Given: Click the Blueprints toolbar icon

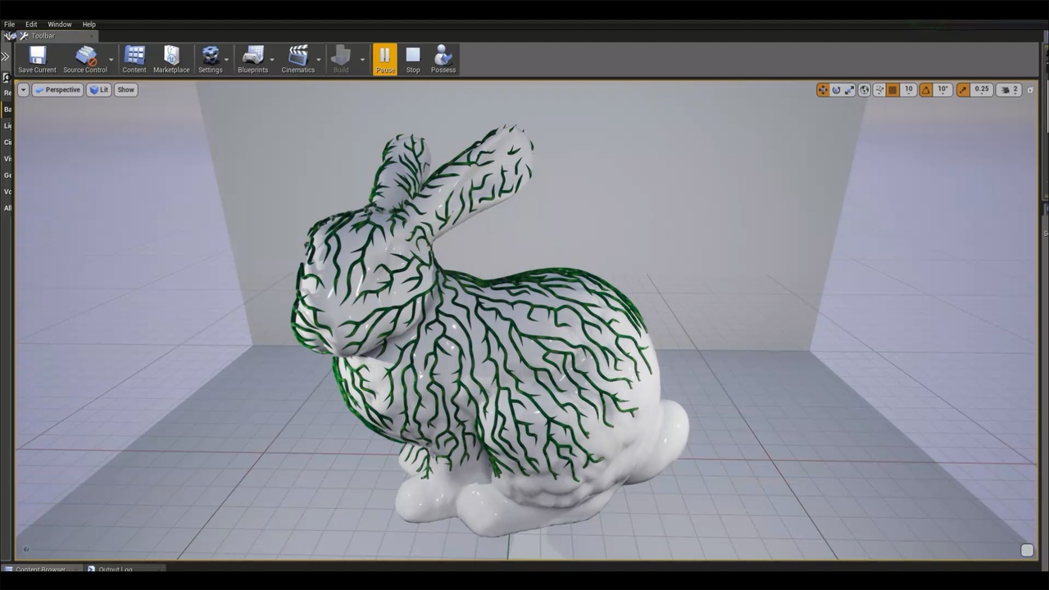Looking at the screenshot, I should [x=252, y=56].
